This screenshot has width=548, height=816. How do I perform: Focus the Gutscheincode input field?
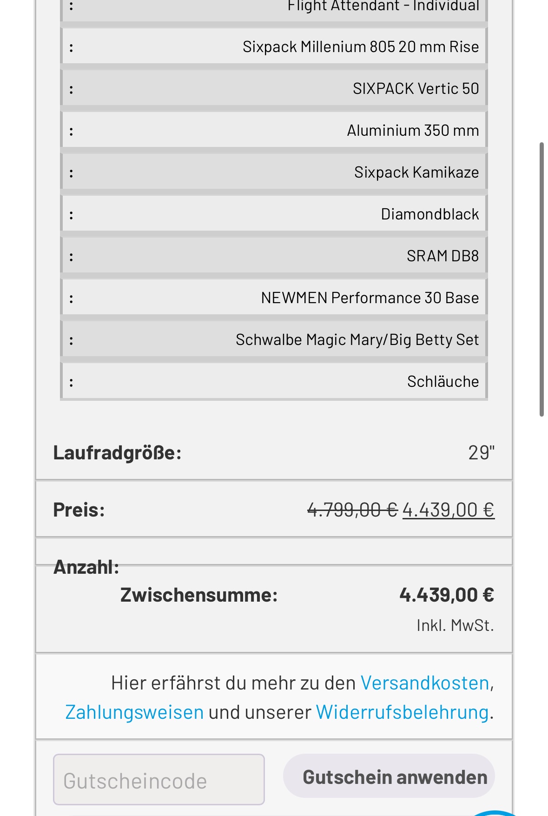coord(158,779)
